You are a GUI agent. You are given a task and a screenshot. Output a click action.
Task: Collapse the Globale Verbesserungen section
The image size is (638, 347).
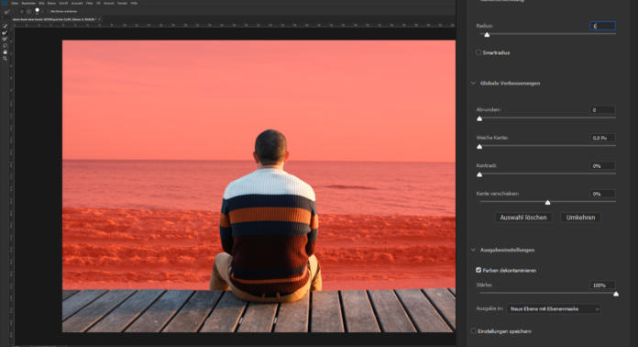pyautogui.click(x=473, y=84)
